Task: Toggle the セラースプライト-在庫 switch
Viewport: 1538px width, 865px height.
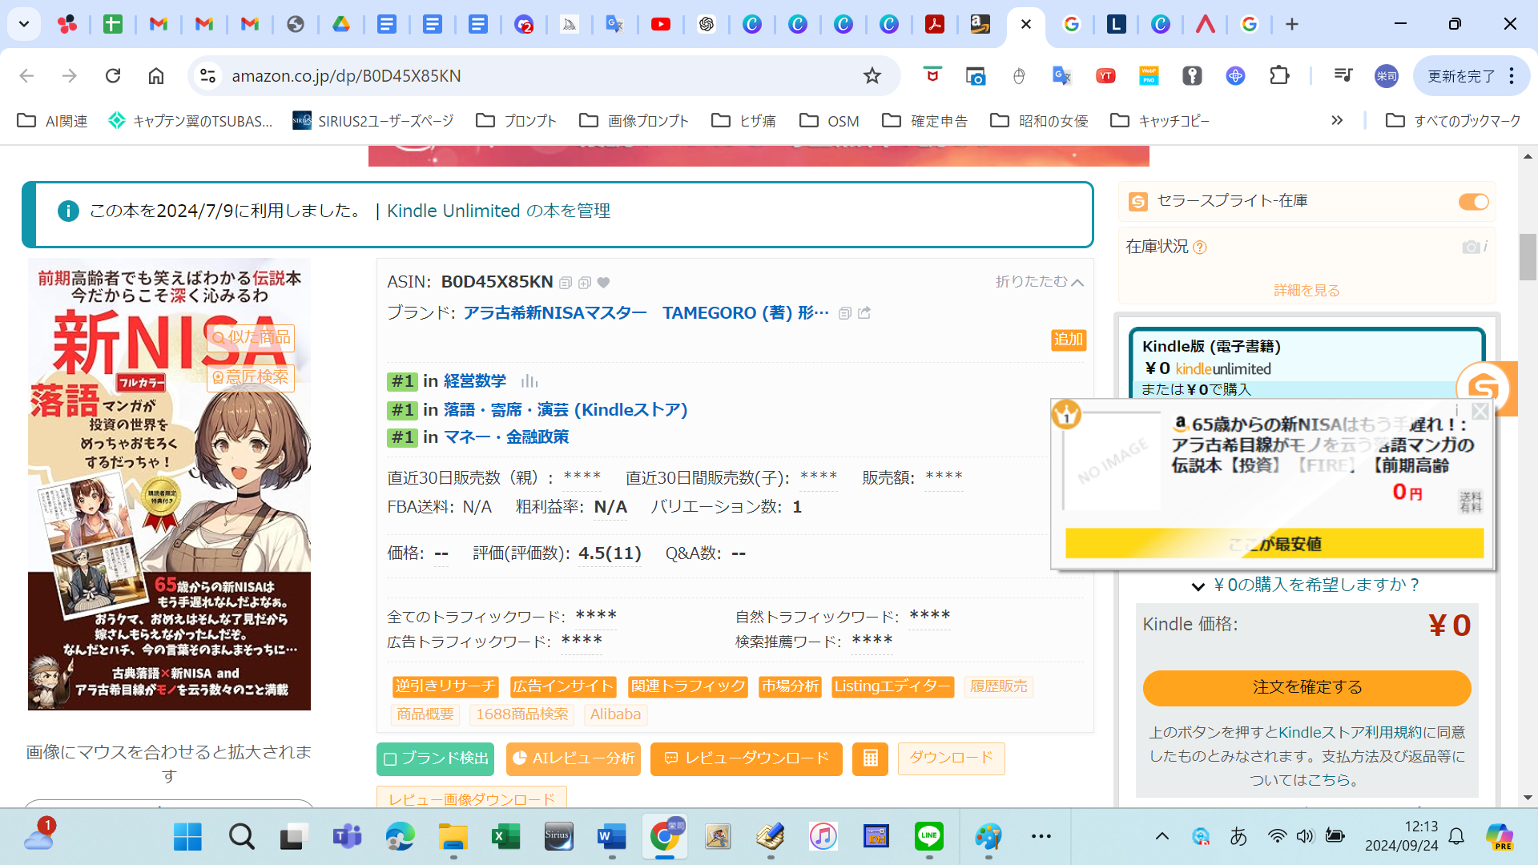Action: (x=1473, y=202)
